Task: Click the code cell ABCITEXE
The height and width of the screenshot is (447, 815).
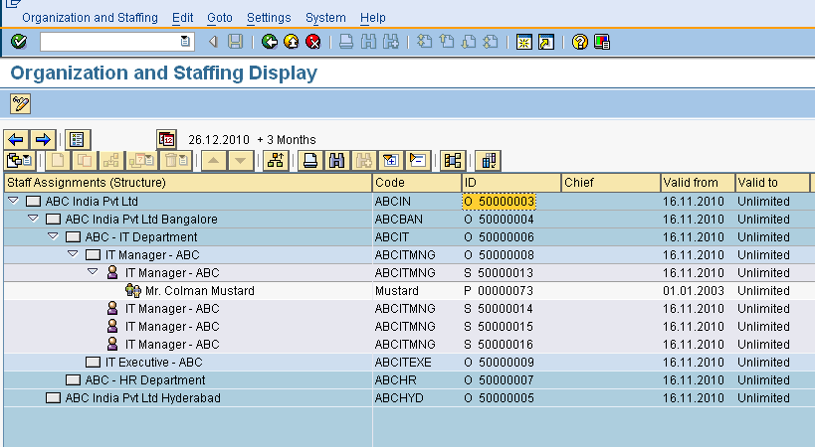Action: click(403, 363)
